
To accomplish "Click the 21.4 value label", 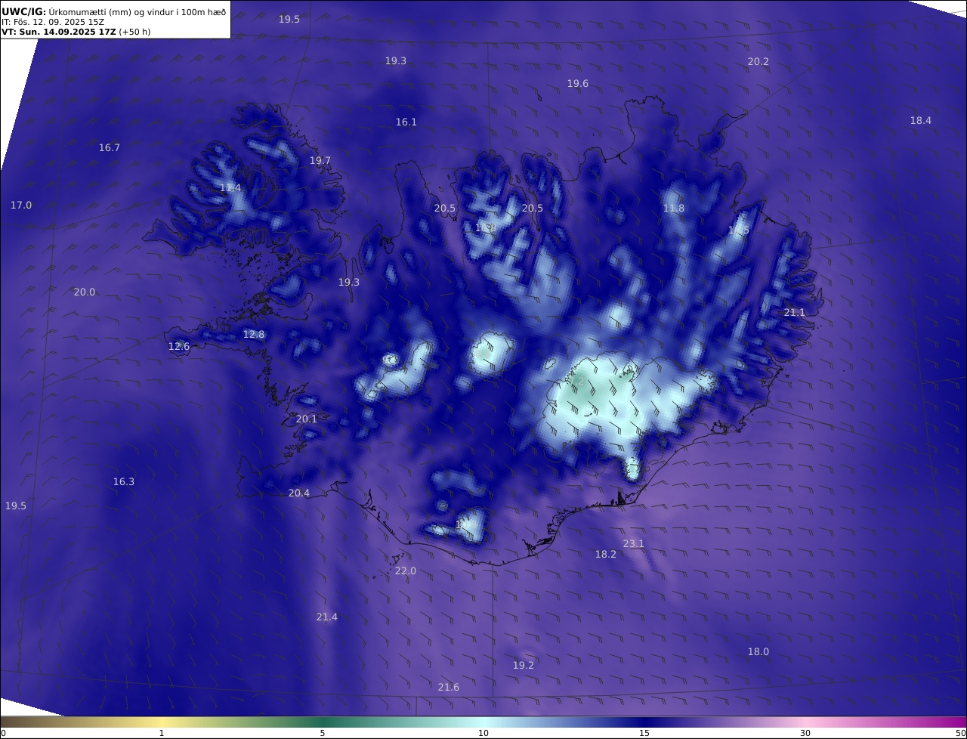I will tap(327, 617).
